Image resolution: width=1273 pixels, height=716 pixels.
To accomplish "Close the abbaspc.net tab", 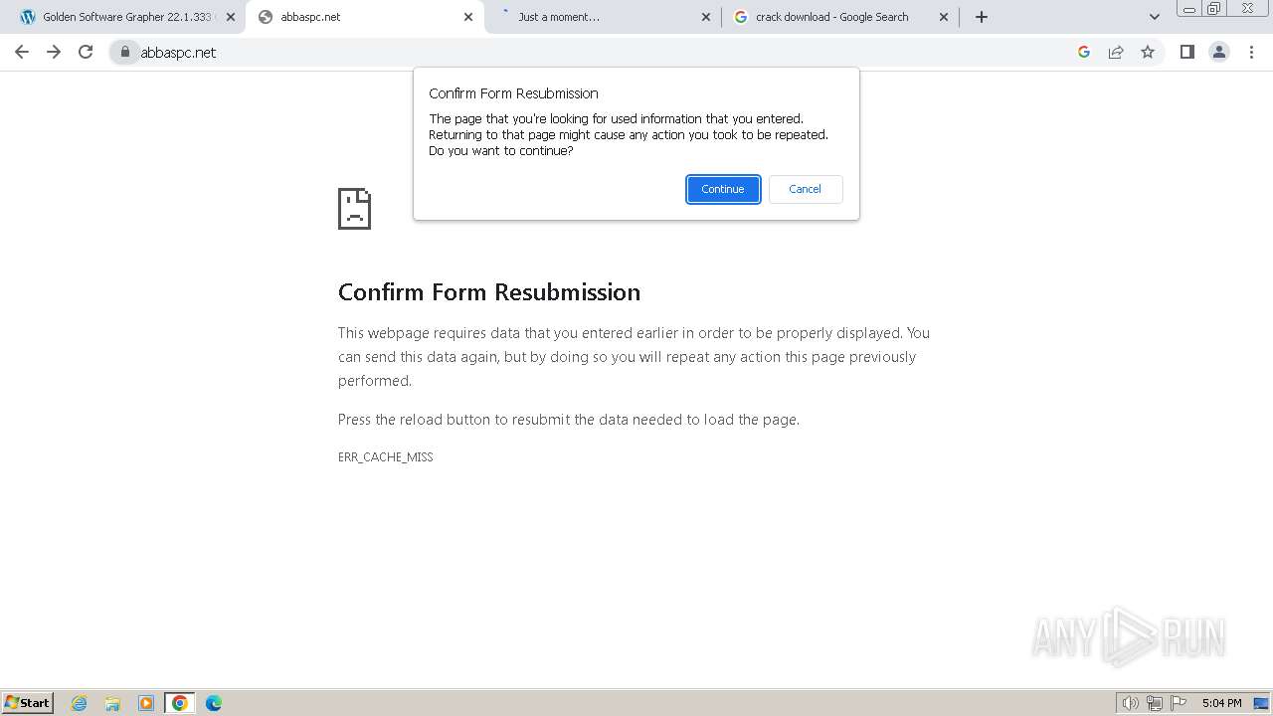I will point(468,17).
